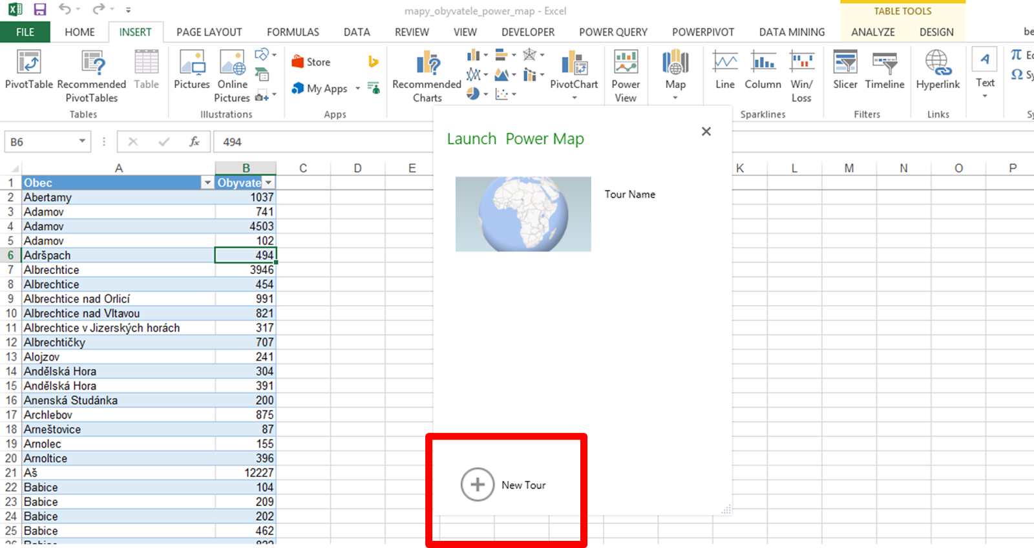Screen dimensions: 1034x548
Task: Open the My Apps button
Action: [x=319, y=89]
